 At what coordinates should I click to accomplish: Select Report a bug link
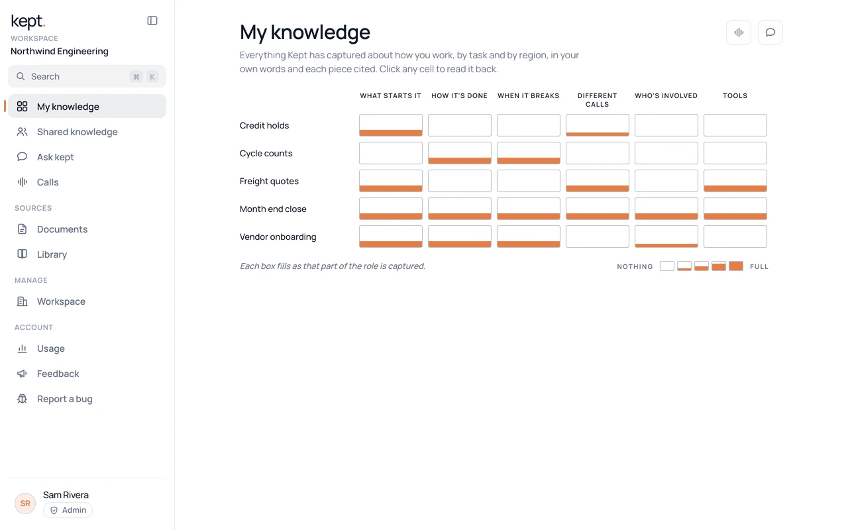[x=87, y=399]
